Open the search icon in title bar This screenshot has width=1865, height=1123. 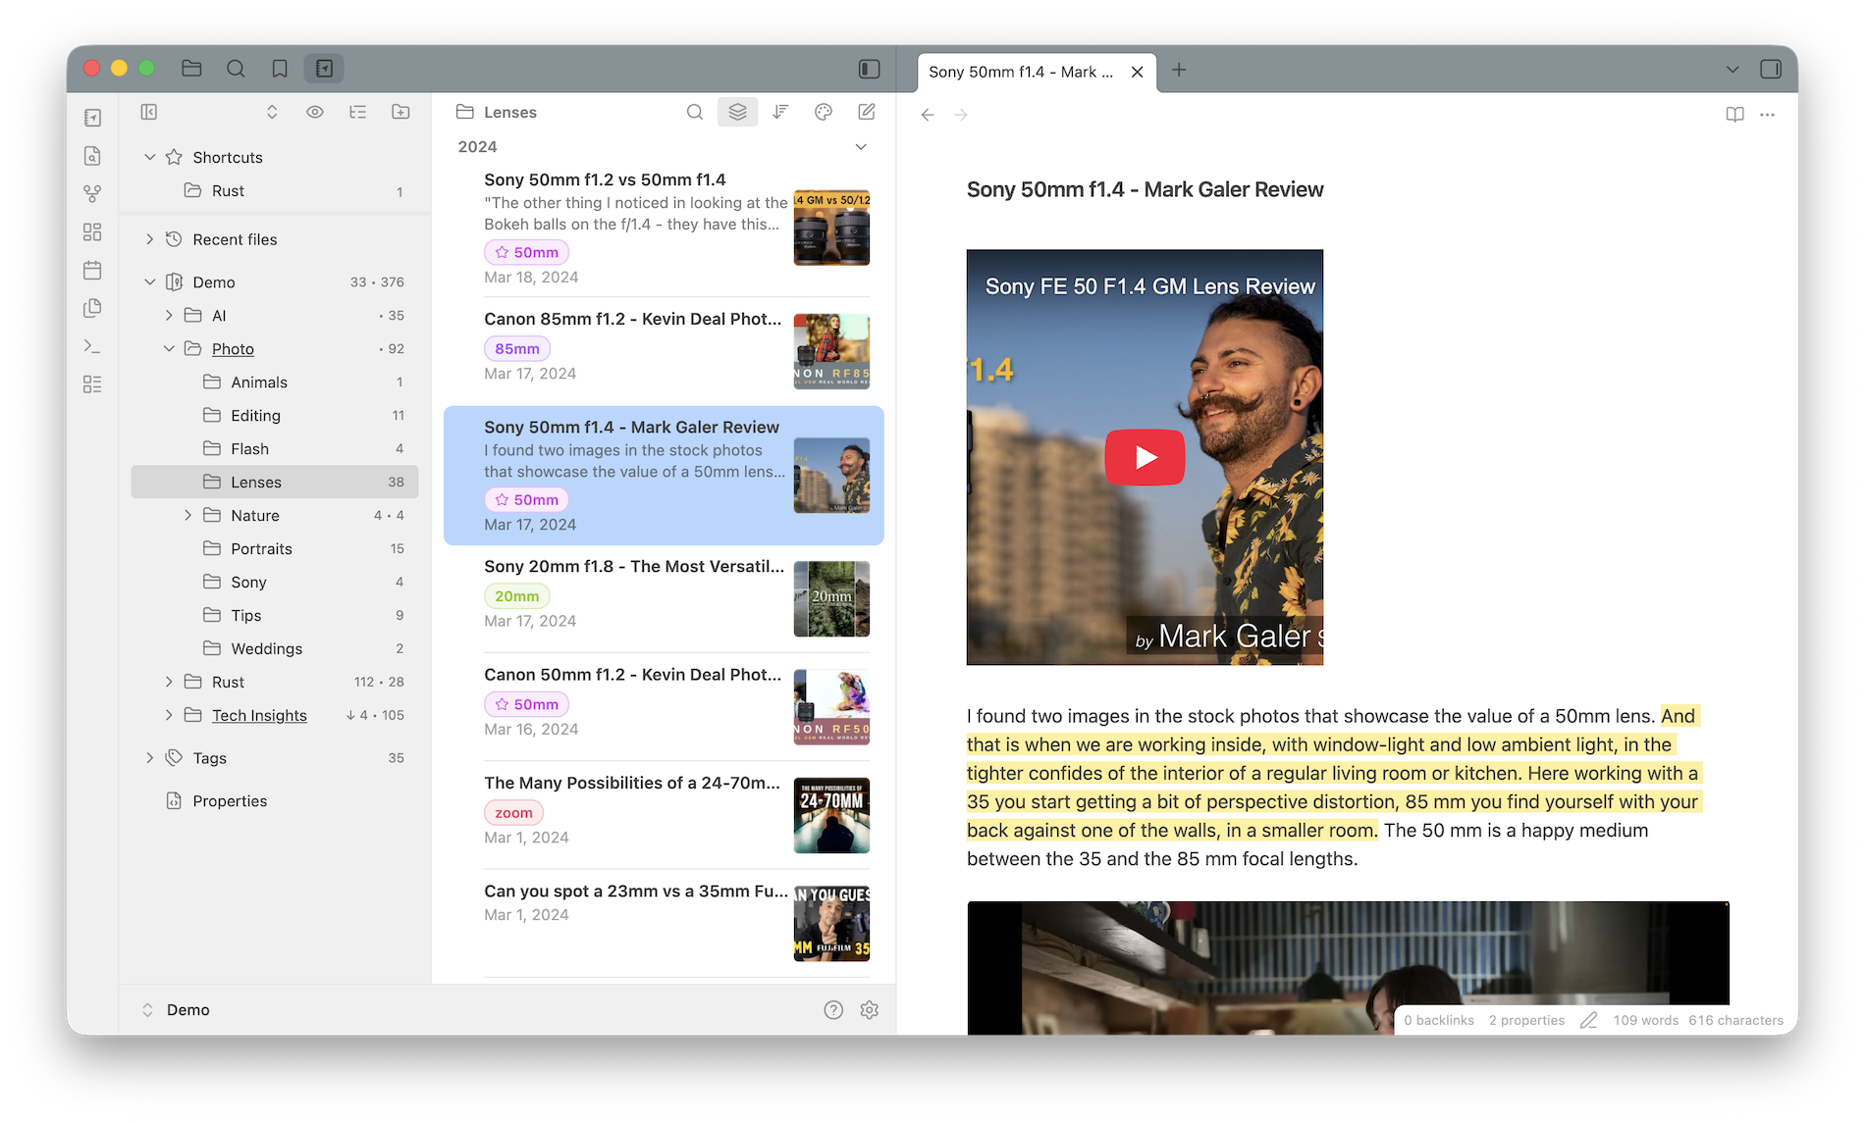click(x=236, y=69)
